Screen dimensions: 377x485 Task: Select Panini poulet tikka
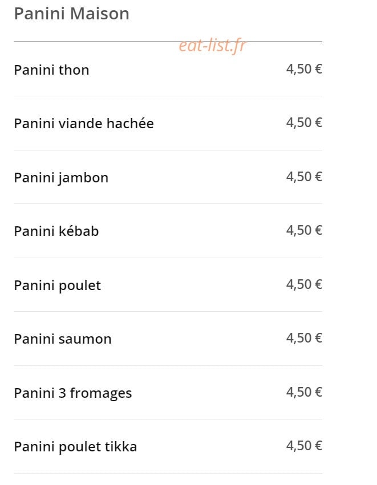click(x=75, y=447)
